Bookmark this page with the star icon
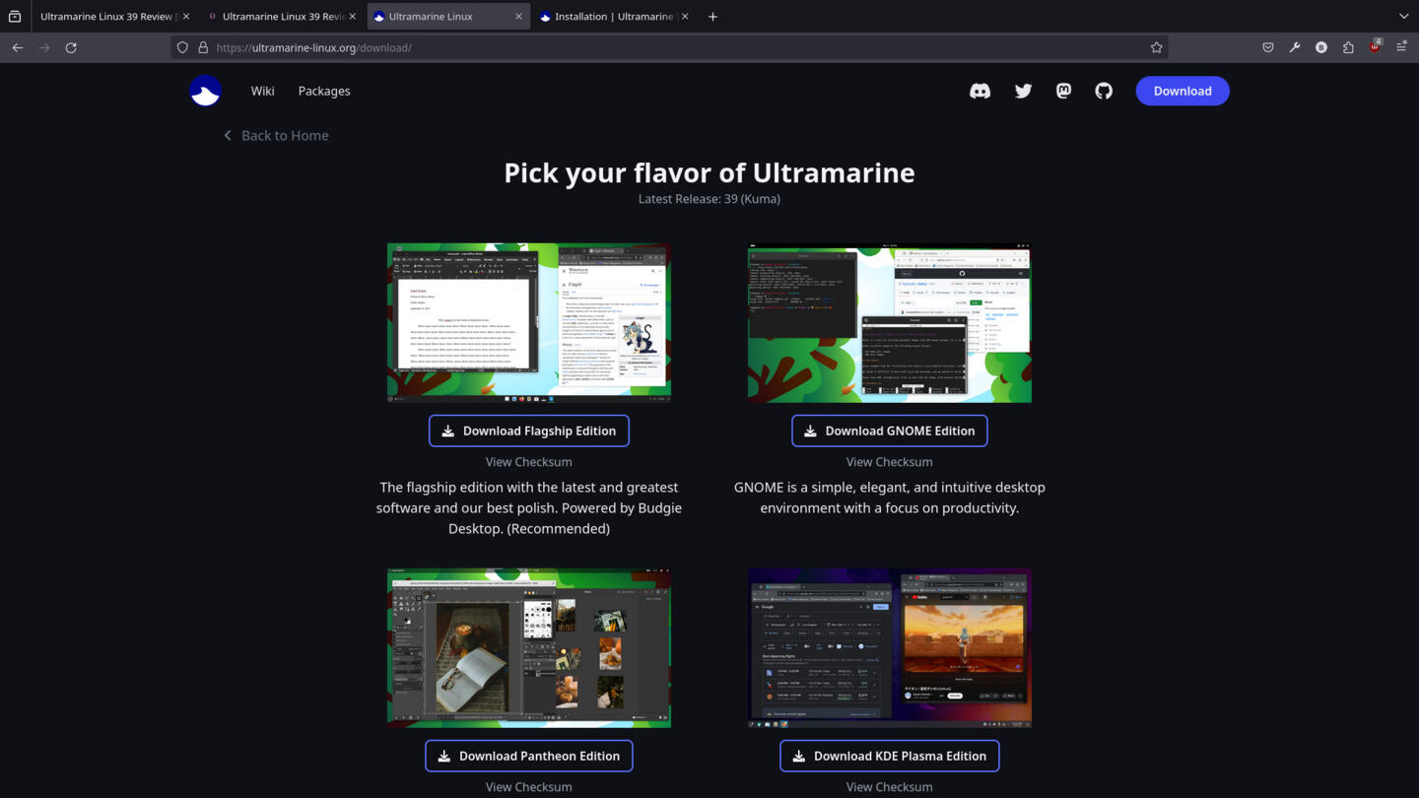Image resolution: width=1419 pixels, height=798 pixels. (1156, 47)
